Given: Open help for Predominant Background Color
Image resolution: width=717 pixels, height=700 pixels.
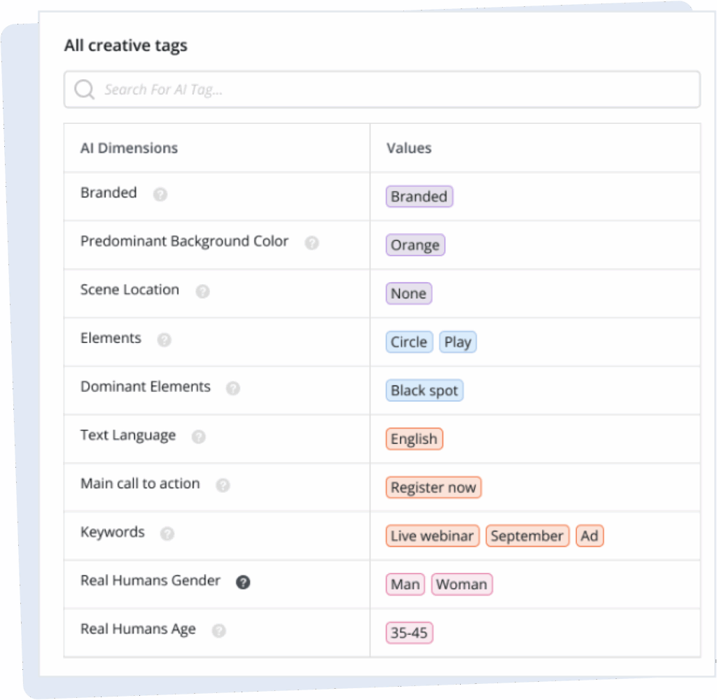Looking at the screenshot, I should point(312,244).
